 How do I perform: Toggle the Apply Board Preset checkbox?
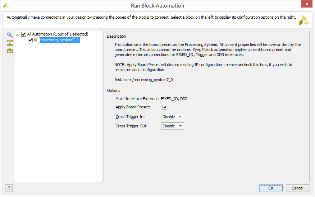coord(165,107)
